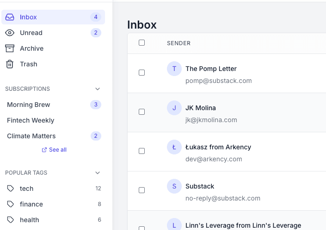Click the Unread count badge 2
The image size is (326, 230).
tap(96, 33)
